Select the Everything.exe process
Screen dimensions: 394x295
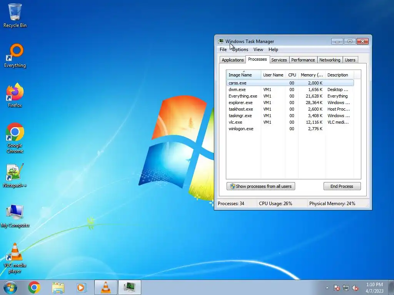pos(290,96)
